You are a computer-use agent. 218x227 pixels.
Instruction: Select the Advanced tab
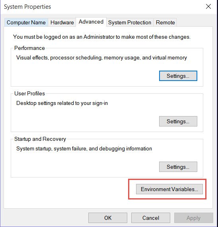coord(91,22)
